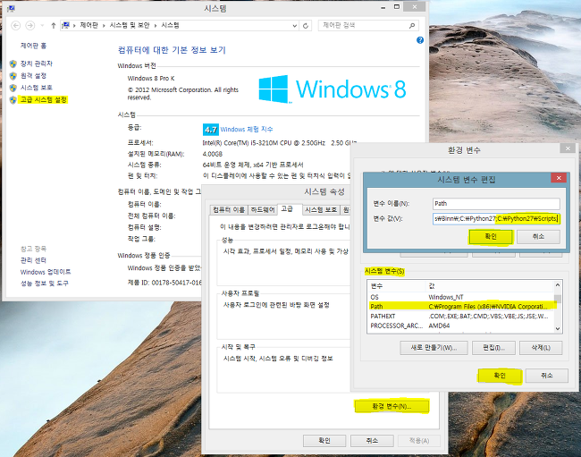Viewport: 581px width, 457px height.
Task: Select the PROCESSOR_ARC... variable row
Action: pos(460,326)
